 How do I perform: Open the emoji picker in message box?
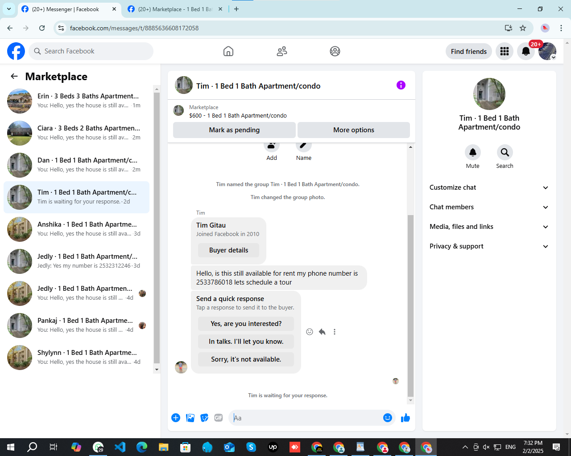[x=388, y=418]
